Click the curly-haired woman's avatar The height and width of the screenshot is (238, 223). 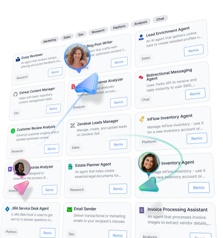click(x=77, y=56)
